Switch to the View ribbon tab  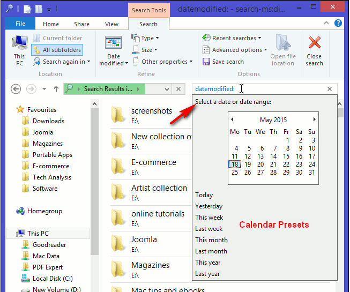click(x=111, y=24)
